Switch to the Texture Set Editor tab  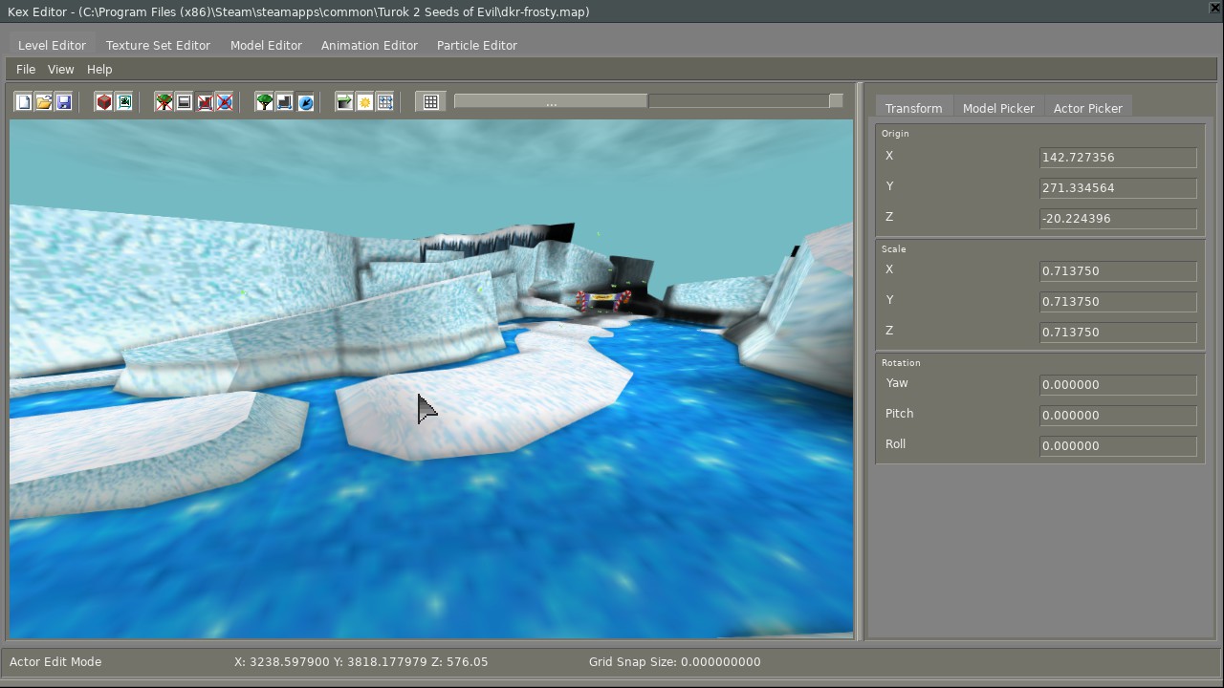(x=158, y=46)
